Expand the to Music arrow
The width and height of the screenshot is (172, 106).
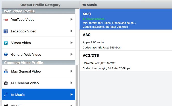71,95
